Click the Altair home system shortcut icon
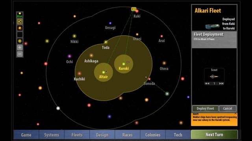The height and width of the screenshot is (141, 252). click(x=20, y=15)
